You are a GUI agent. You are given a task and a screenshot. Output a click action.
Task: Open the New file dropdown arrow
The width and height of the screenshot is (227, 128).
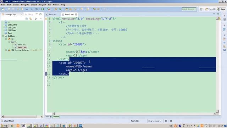[x=6, y=9]
